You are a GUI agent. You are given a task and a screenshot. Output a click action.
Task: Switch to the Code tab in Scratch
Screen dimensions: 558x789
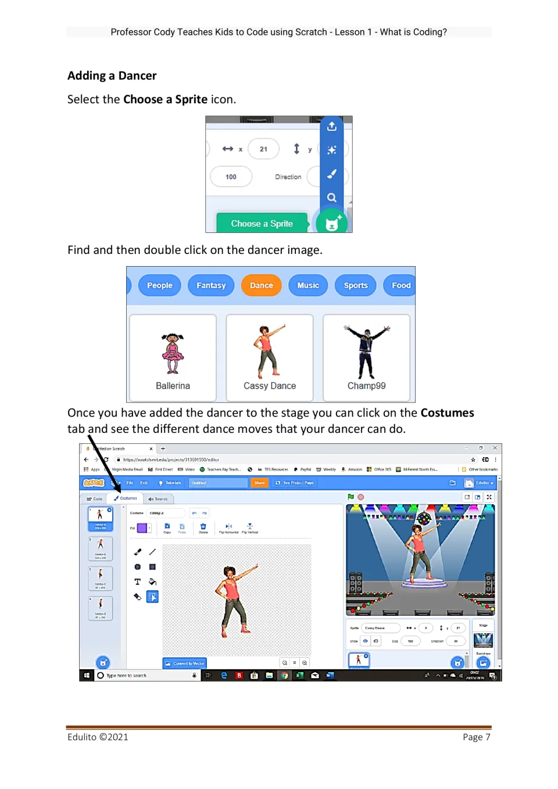tap(94, 498)
